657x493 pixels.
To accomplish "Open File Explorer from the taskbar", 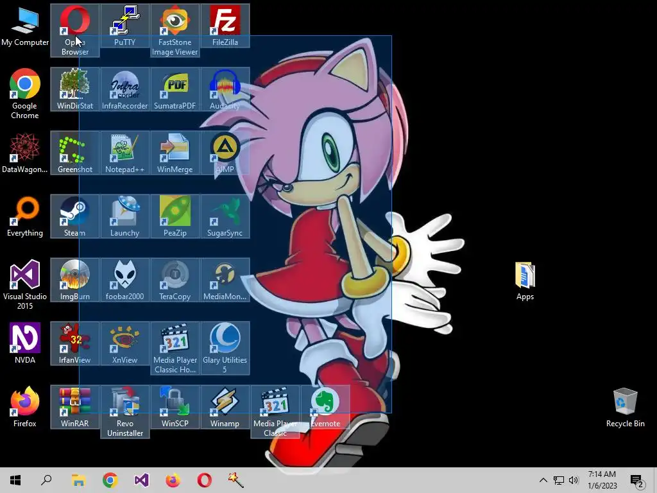I will pos(78,480).
